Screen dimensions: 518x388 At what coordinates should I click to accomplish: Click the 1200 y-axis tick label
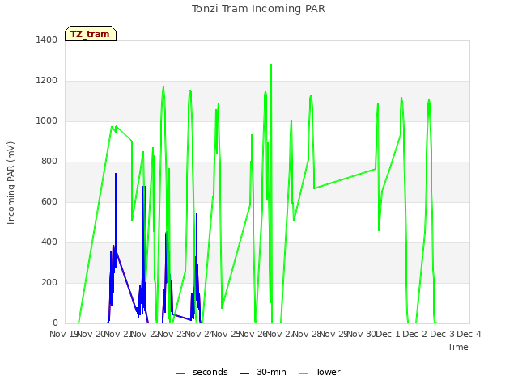coord(47,81)
